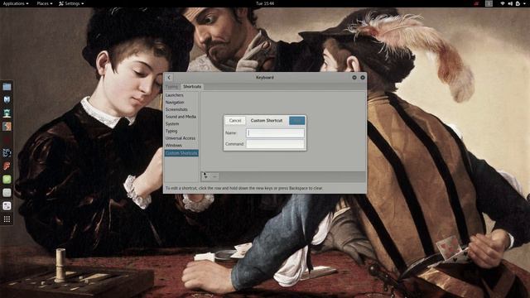
Task: Select the System category
Action: (x=181, y=124)
